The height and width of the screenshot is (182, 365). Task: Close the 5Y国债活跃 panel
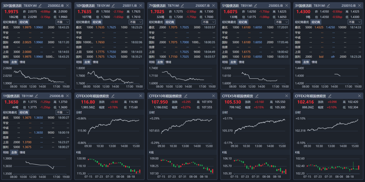click(287, 5)
